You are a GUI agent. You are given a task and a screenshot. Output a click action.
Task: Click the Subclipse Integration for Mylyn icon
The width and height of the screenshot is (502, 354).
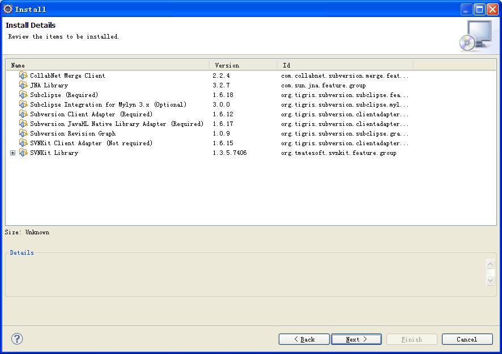point(23,104)
